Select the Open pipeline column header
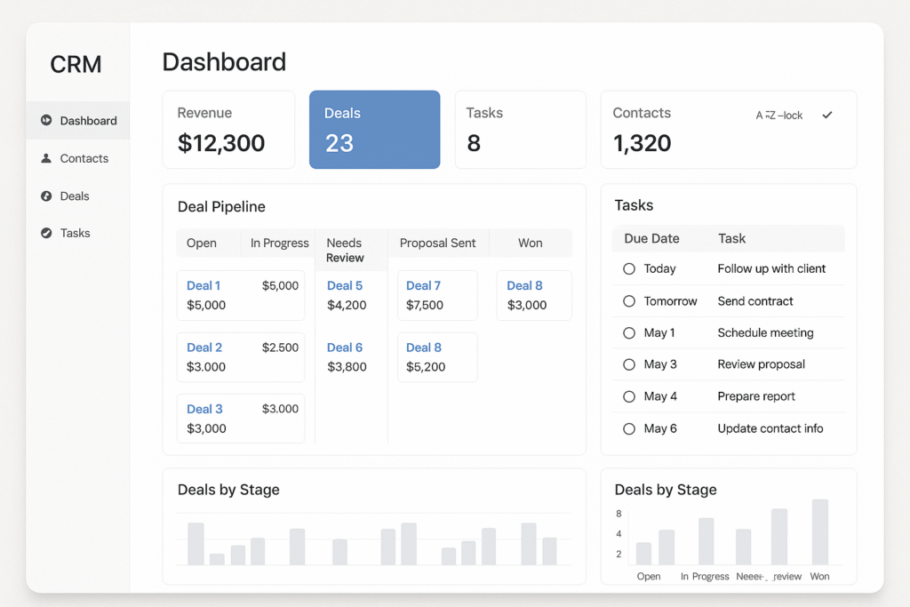 tap(202, 243)
